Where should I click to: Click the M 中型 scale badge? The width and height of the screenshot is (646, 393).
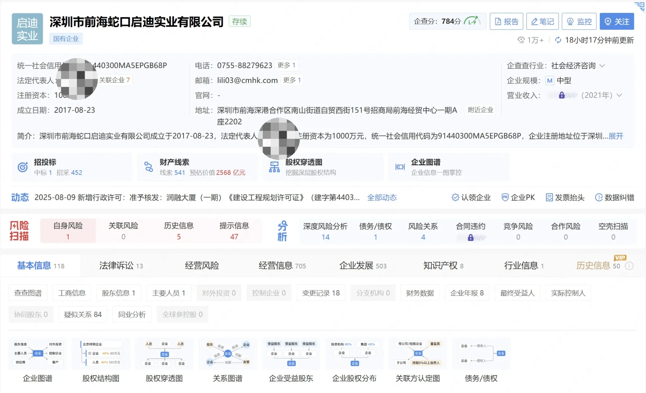[550, 80]
